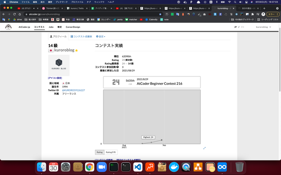The height and width of the screenshot is (175, 281).
Task: Open Chrome extensions puzzle icon
Action: tap(252, 14)
